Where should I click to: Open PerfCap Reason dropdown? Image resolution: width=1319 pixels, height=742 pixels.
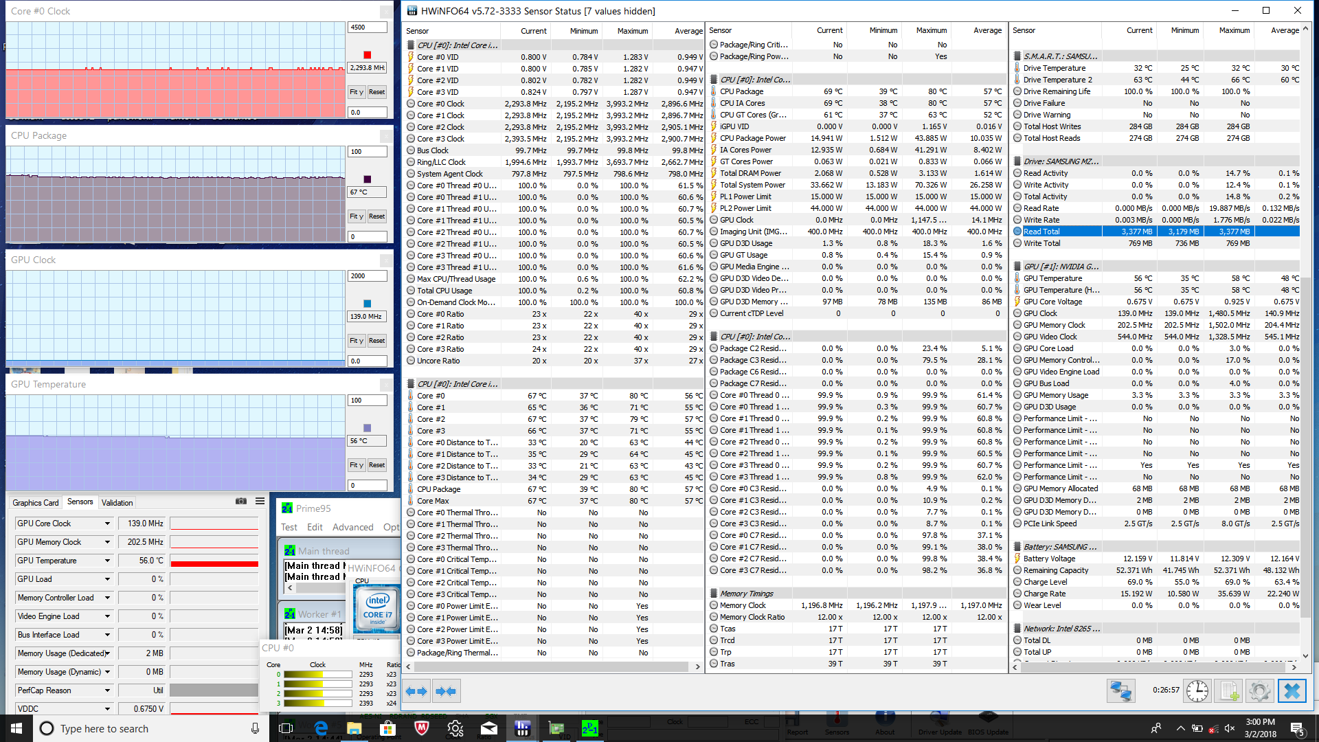107,690
